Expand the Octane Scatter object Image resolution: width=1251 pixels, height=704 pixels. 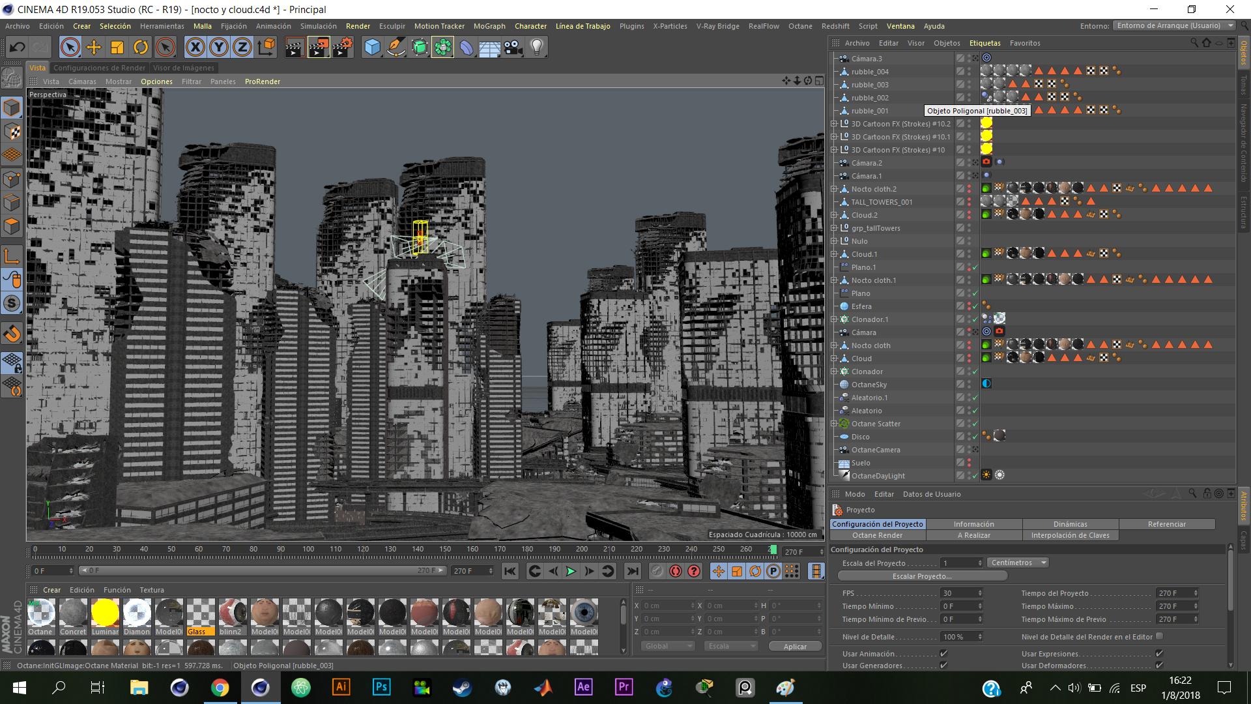[834, 424]
